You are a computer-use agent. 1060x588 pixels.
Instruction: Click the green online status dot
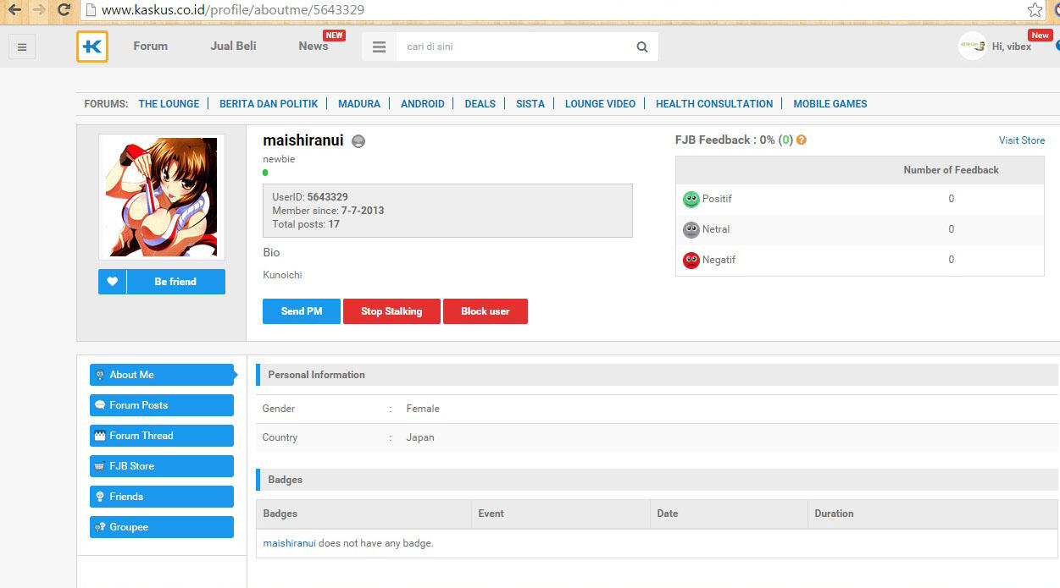tap(265, 173)
